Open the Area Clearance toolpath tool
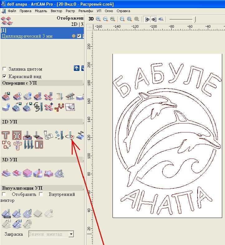This screenshot has height=245, width=225. (x=17, y=135)
